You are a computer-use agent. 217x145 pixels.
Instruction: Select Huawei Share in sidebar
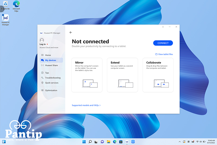click(51, 65)
